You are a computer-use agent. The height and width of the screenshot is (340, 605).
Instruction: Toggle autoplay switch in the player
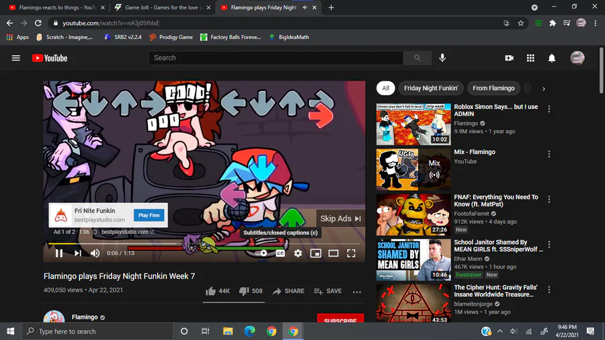click(x=263, y=253)
